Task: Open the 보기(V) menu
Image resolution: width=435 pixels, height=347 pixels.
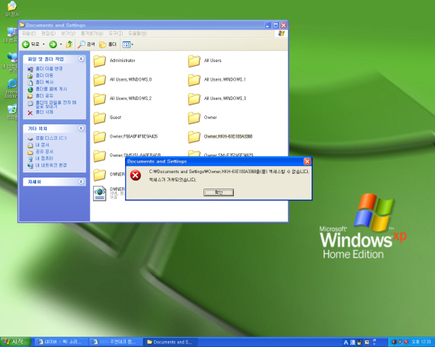Action: tap(68, 33)
